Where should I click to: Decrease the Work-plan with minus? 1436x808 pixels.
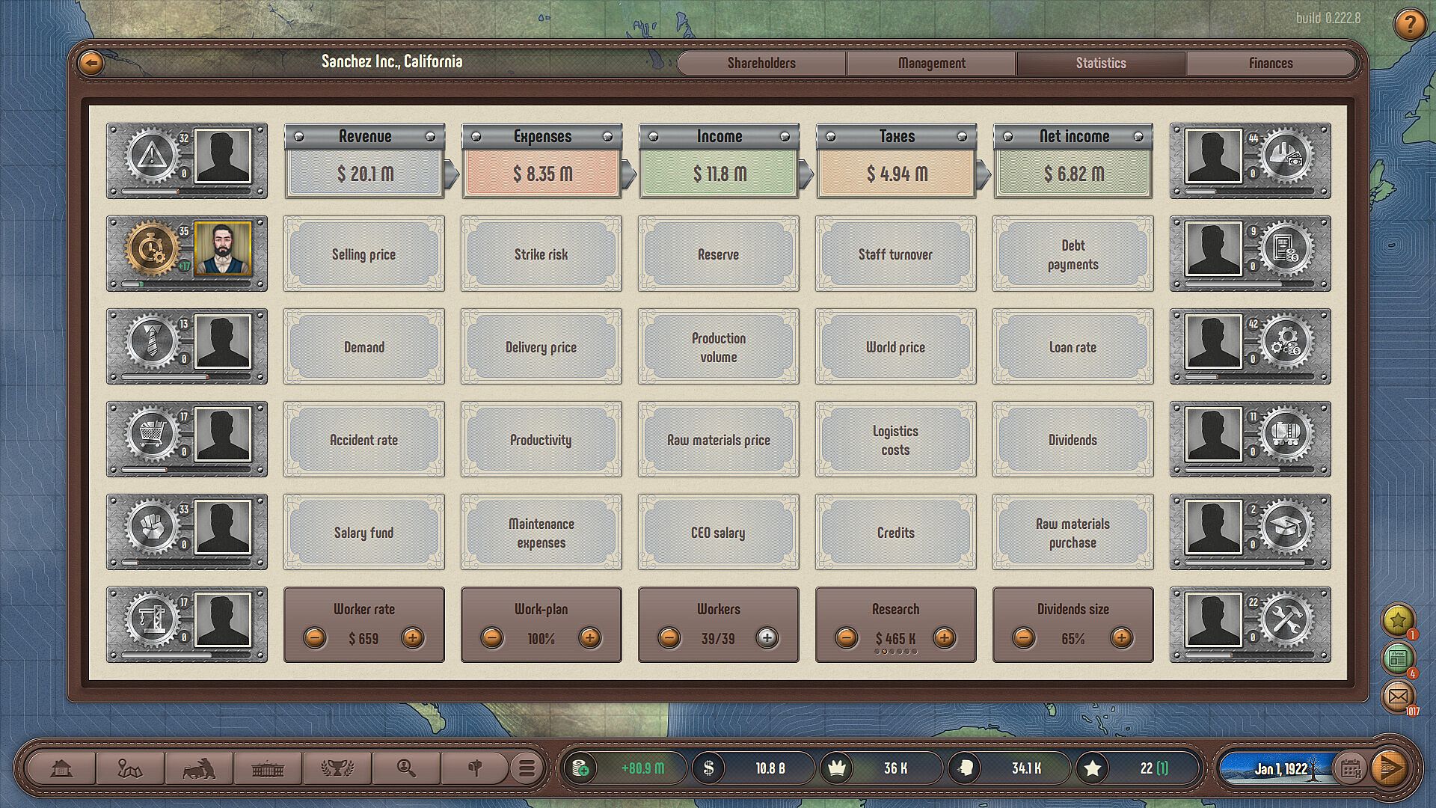click(x=491, y=638)
